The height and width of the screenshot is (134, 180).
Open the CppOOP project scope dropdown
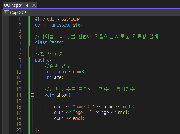tap(91, 12)
